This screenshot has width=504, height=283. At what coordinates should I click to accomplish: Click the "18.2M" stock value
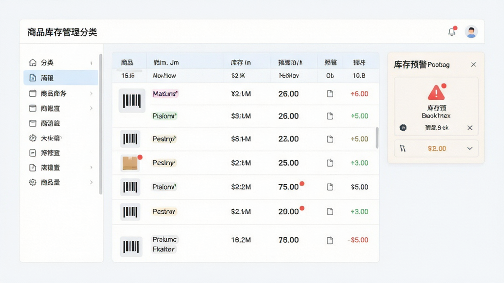pyautogui.click(x=241, y=240)
